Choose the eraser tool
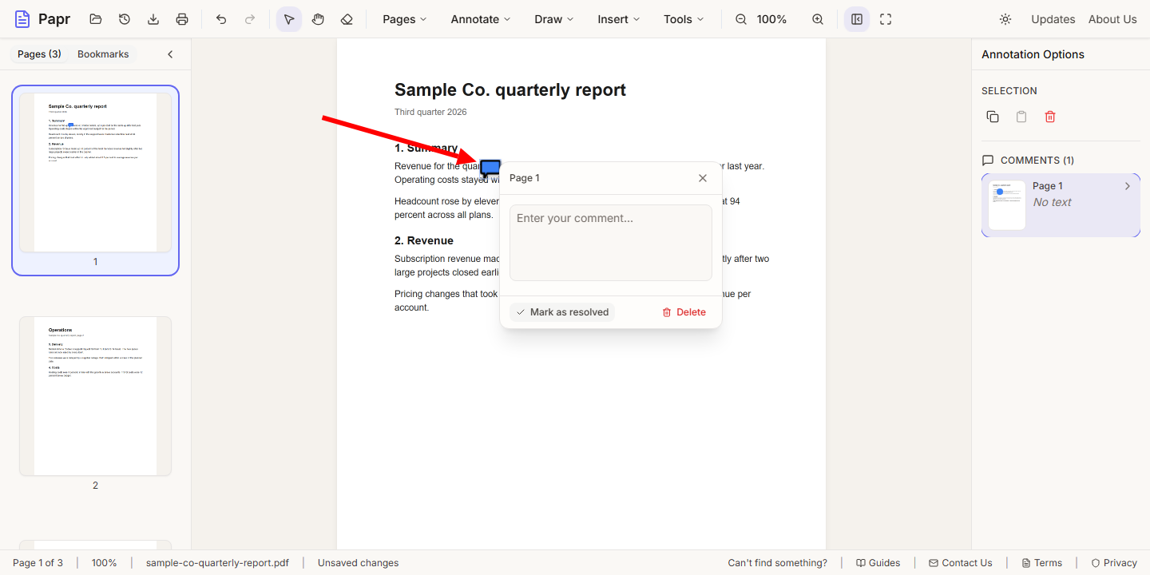The image size is (1150, 575). click(x=347, y=19)
